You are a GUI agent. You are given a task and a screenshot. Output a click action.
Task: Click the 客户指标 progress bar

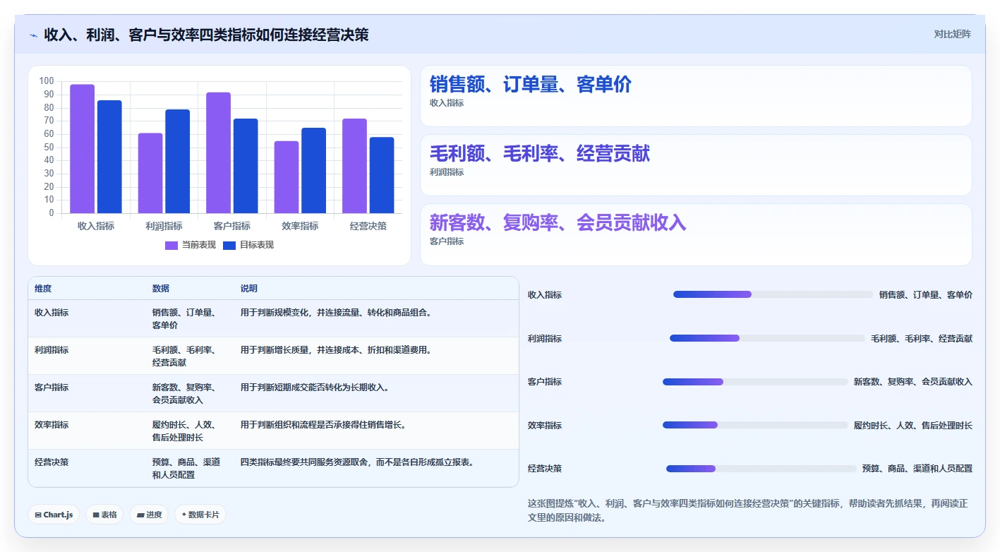point(755,382)
